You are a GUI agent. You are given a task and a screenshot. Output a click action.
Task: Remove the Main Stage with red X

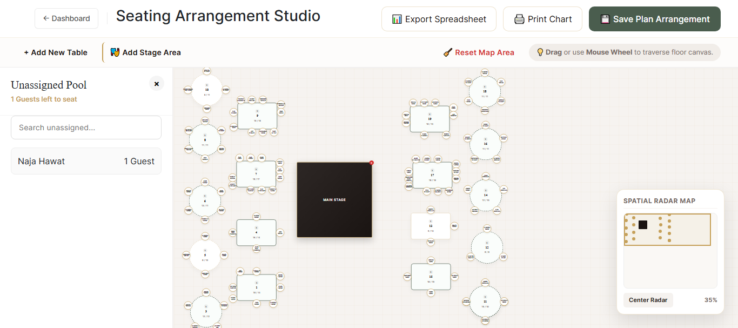(372, 163)
